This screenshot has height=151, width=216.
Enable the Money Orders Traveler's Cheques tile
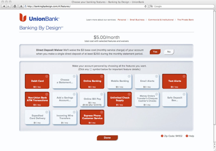(x=147, y=99)
